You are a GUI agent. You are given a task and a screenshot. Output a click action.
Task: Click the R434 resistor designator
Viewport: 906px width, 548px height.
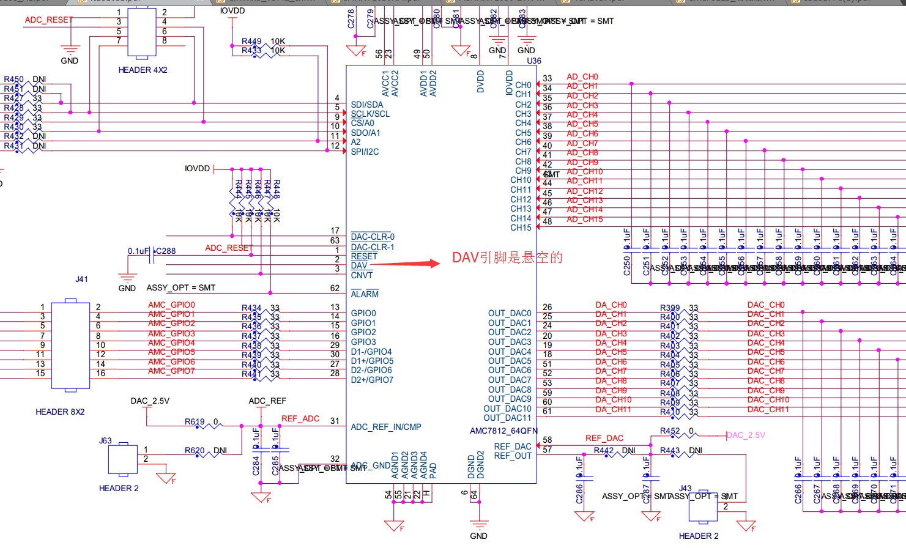251,308
